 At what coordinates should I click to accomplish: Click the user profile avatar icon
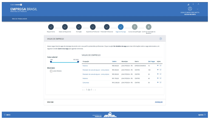[x=190, y=9]
